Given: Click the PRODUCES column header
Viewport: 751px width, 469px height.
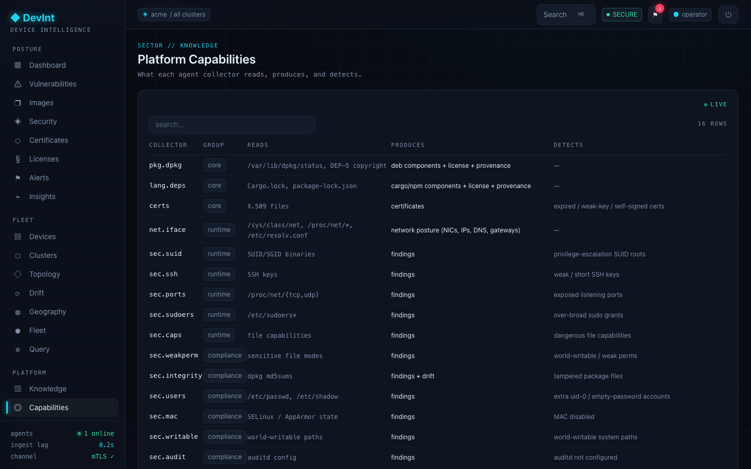Looking at the screenshot, I should coord(408,145).
